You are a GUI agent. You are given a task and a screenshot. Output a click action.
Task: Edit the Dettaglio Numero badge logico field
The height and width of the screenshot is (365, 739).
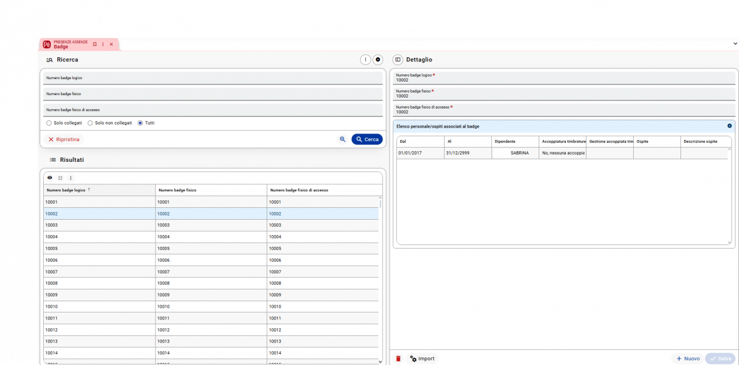point(565,78)
